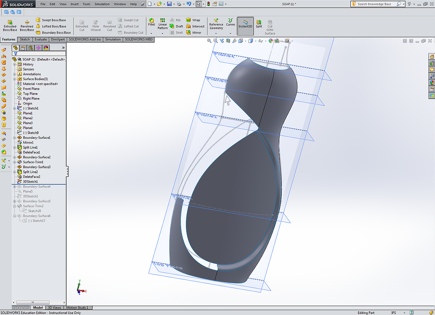
Task: Expand the Boundary-Surface1 feature node
Action: tap(15, 138)
